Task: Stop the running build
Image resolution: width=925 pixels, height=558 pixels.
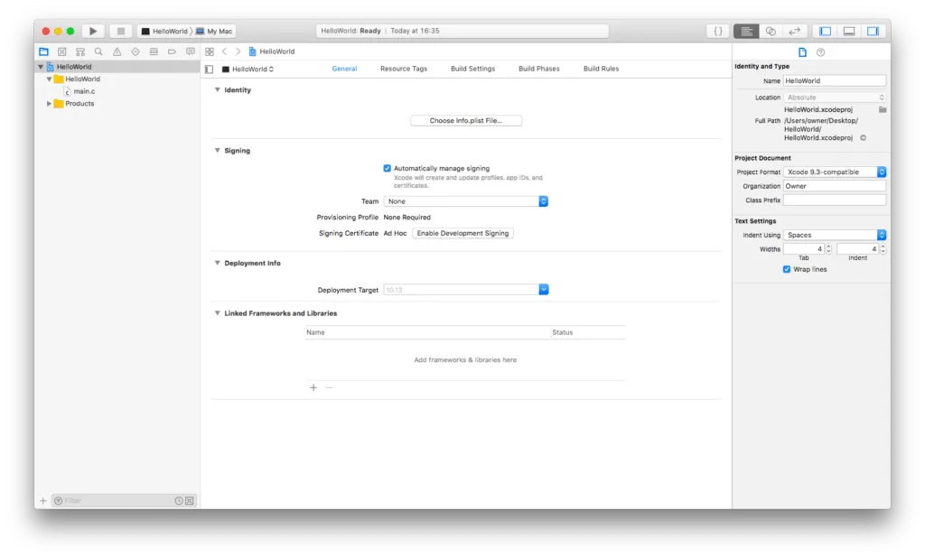Action: point(120,31)
